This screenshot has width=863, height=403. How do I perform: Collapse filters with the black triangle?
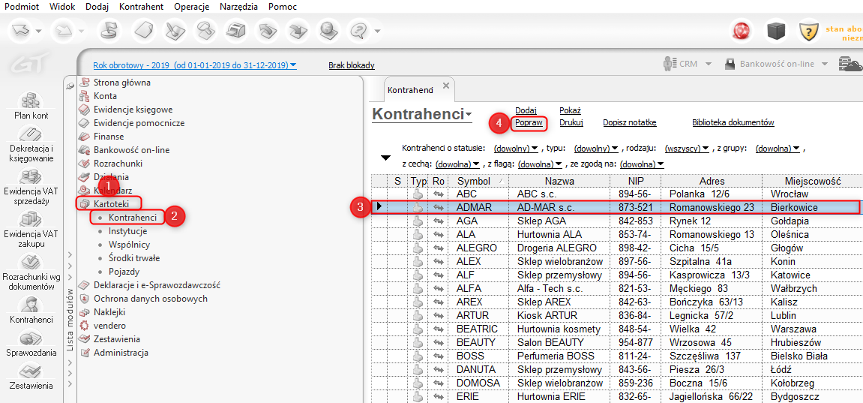point(386,158)
